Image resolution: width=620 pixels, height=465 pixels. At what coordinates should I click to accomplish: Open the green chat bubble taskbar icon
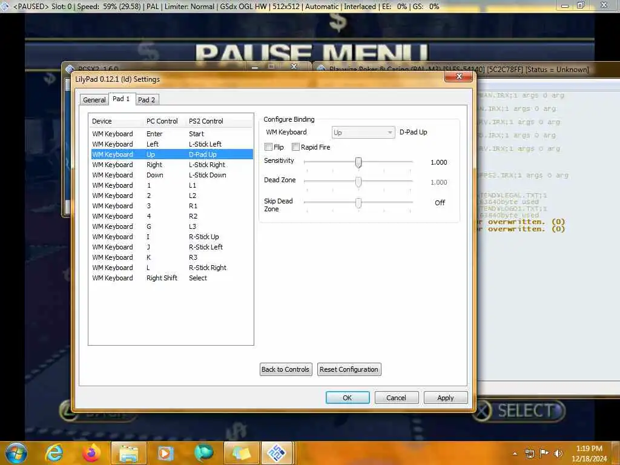pyautogui.click(x=203, y=453)
